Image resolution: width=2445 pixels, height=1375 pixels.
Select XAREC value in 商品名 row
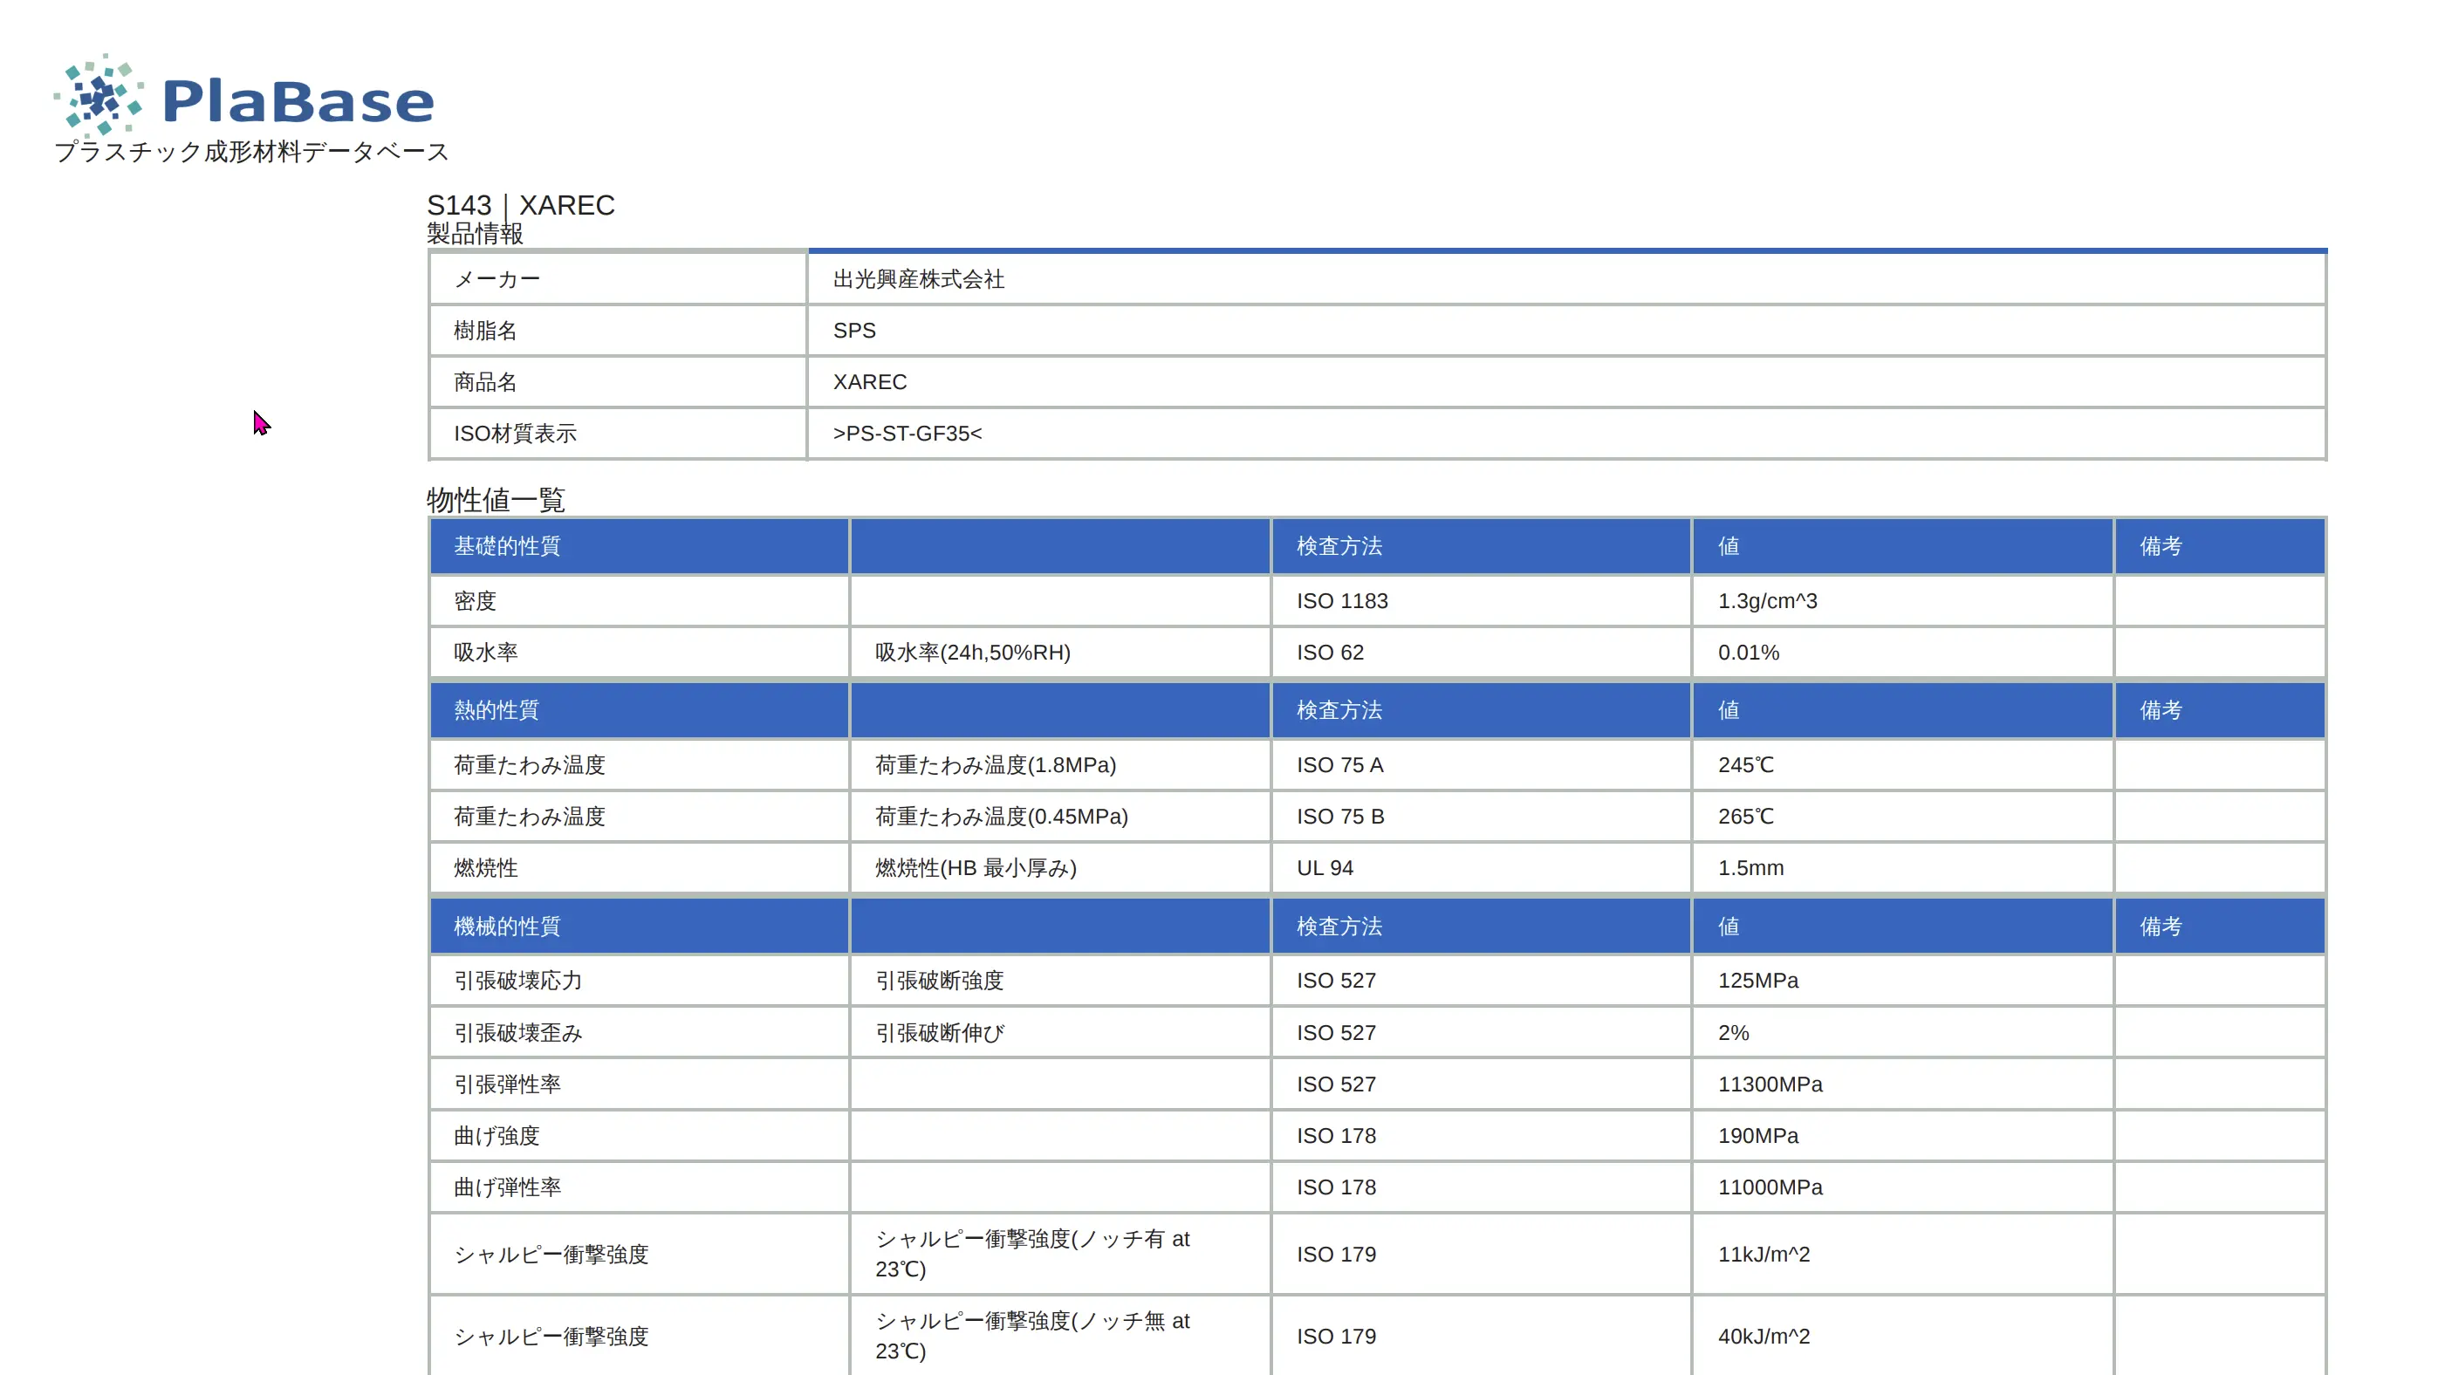click(869, 381)
